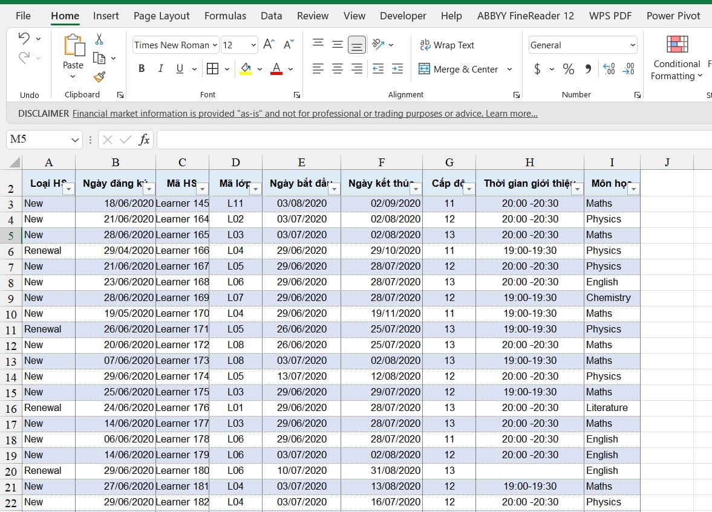Open filter dropdown for Loại HS column
Viewport: 712px width, 512px height.
[68, 189]
